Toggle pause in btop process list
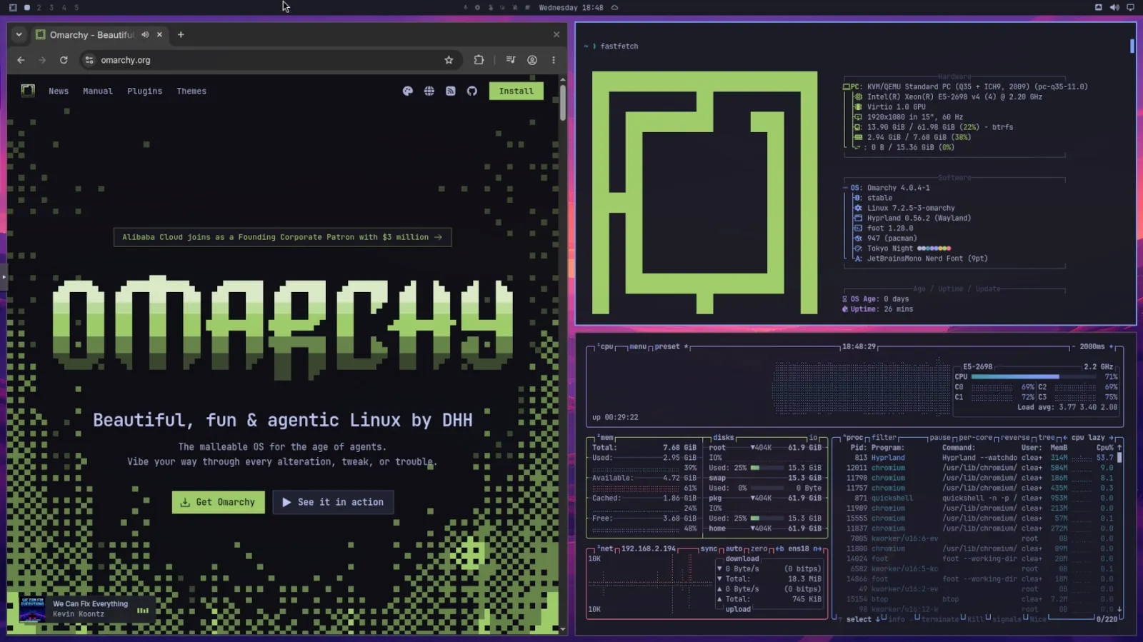The image size is (1143, 642). (x=940, y=438)
